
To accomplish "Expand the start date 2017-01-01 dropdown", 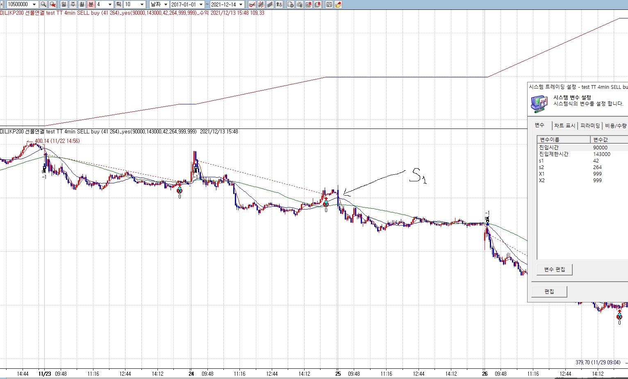I will 201,5.
